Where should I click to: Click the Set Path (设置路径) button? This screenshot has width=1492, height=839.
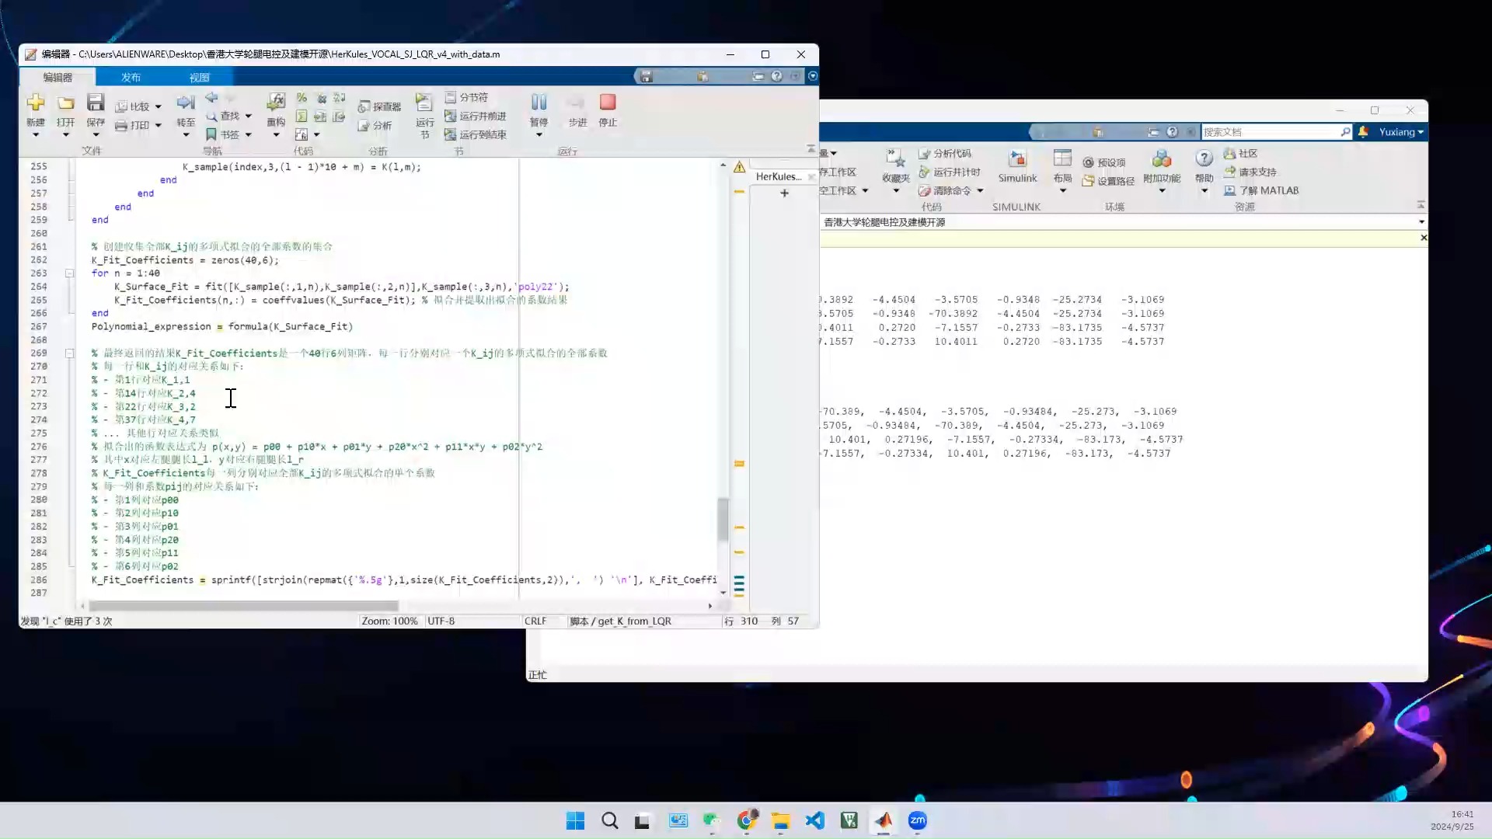pyautogui.click(x=1108, y=181)
